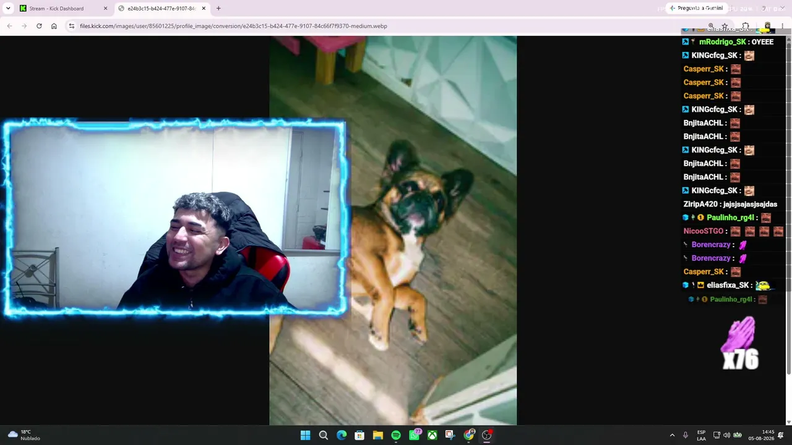Viewport: 792px width, 445px height.
Task: Click ZiripA420's jajsjsajasjsajdas chat message
Action: [730, 204]
